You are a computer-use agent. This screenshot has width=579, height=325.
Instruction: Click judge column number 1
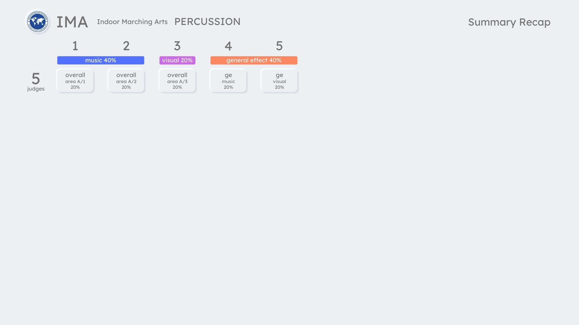(75, 46)
